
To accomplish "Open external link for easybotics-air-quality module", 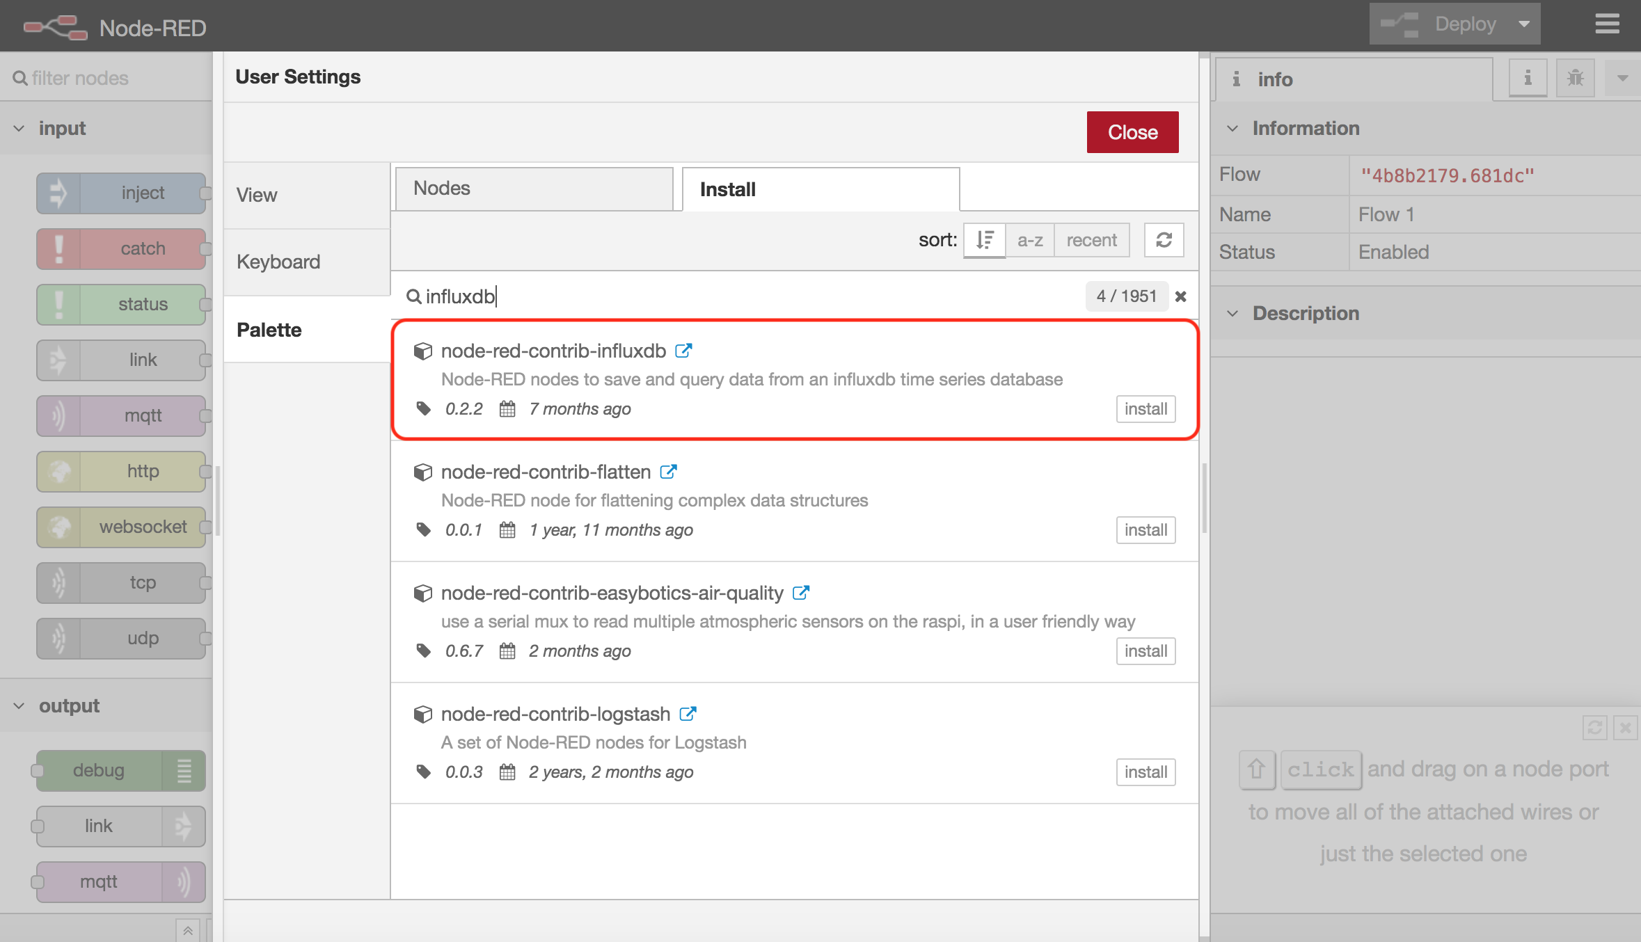I will [x=801, y=593].
